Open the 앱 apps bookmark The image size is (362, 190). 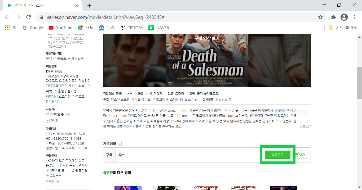click(11, 28)
